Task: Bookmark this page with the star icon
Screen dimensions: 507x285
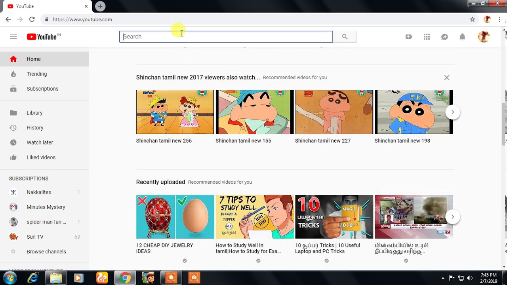Action: pos(472,19)
